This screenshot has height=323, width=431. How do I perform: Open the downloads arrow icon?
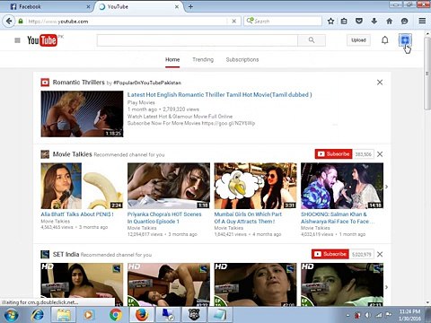click(x=374, y=22)
